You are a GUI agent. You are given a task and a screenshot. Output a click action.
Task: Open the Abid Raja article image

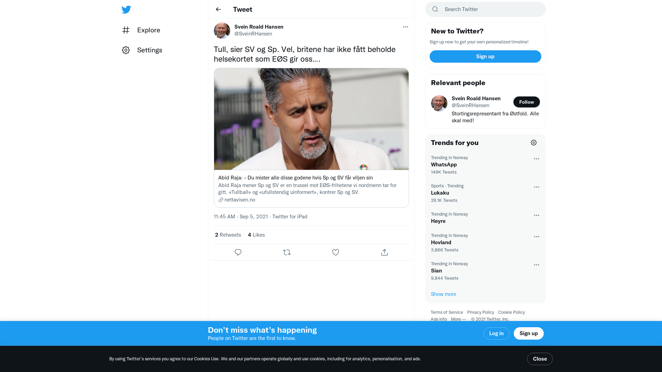311,119
